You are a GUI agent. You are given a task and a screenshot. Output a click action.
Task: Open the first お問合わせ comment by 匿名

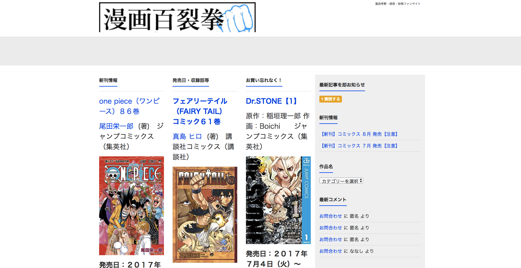point(330,216)
